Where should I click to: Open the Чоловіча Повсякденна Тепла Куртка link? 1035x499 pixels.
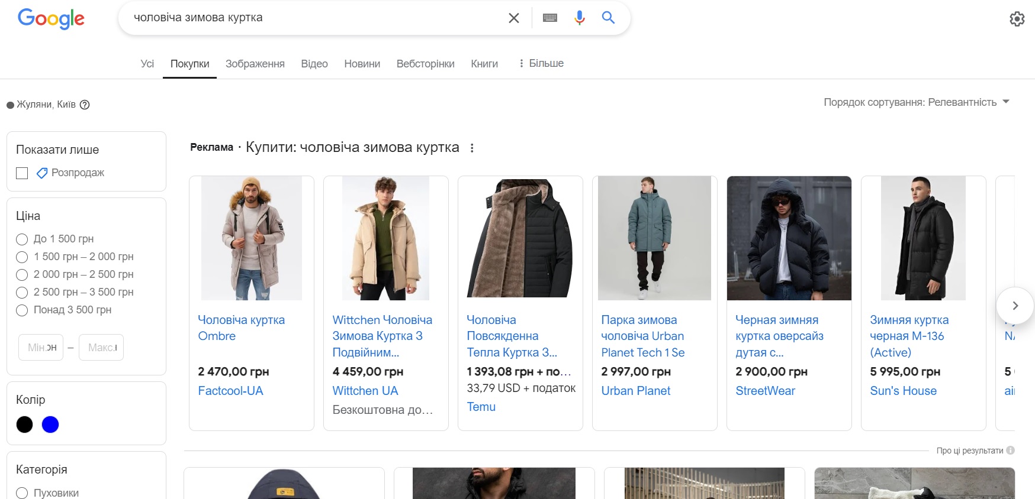(x=512, y=336)
